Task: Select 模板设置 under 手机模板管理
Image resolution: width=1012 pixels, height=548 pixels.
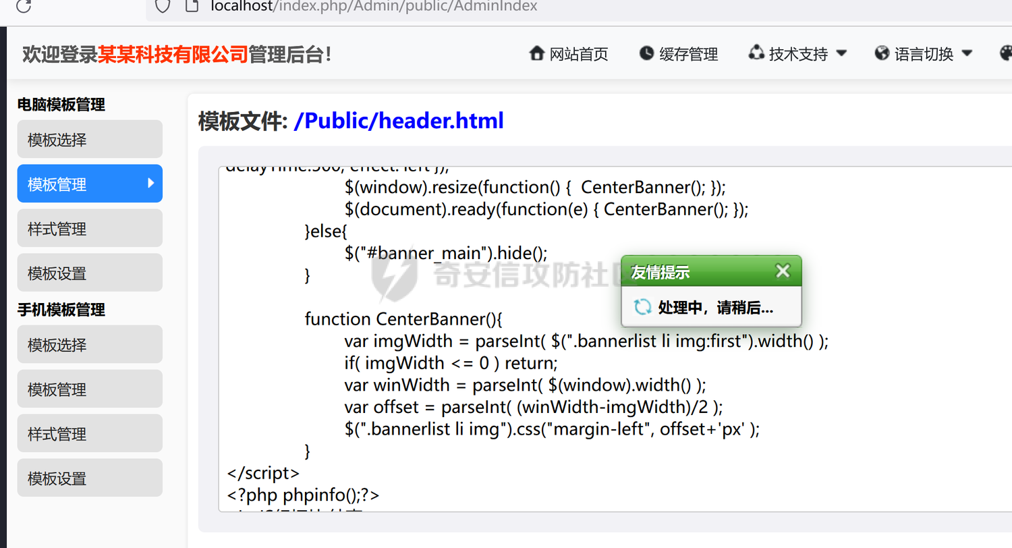Action: [90, 478]
